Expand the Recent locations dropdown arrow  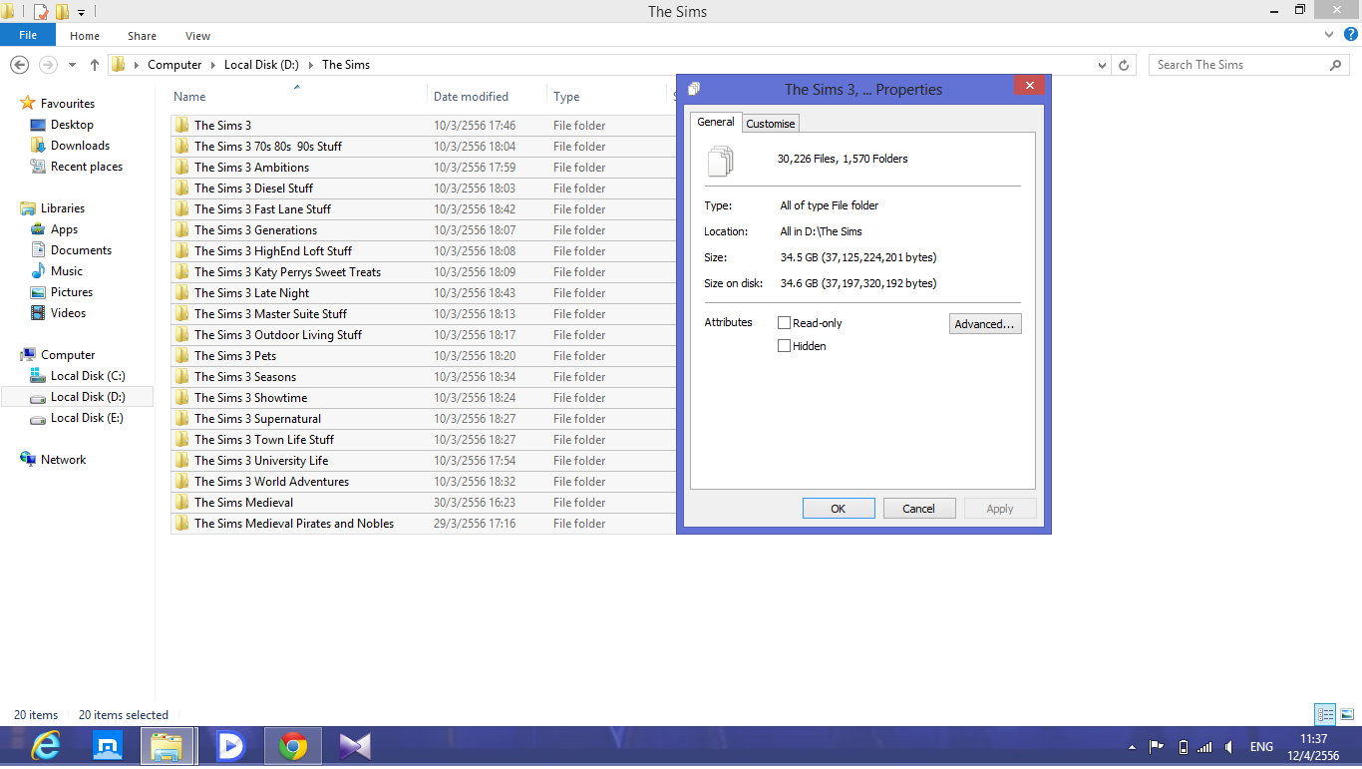[x=71, y=65]
